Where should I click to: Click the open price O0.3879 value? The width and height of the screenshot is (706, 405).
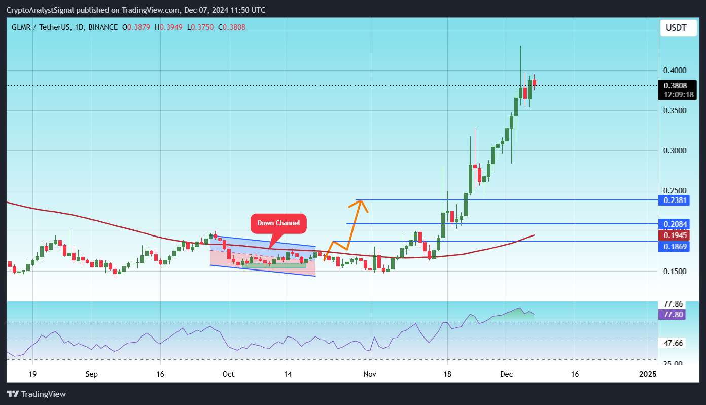[x=136, y=27]
